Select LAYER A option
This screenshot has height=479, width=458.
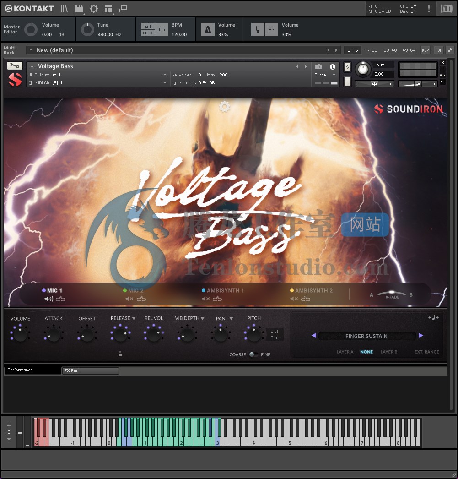(345, 352)
